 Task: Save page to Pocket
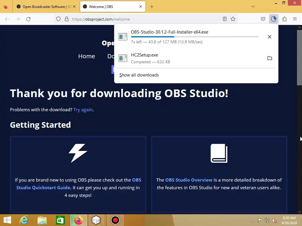point(263,19)
